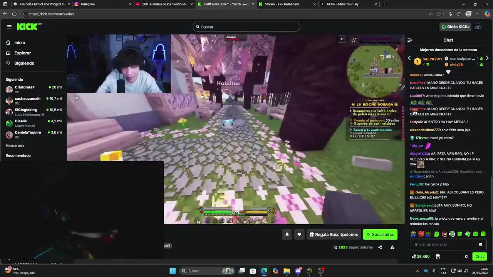Switch to Stream - Kick Dashboard tab
The image size is (493, 277).
click(287, 4)
